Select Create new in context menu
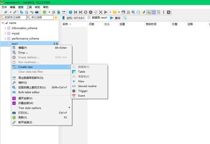 pos(41,67)
